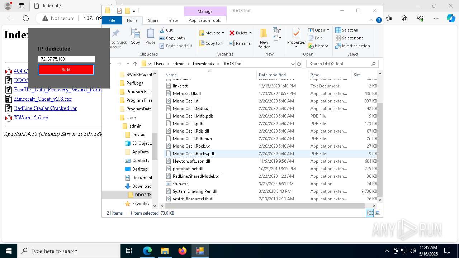Select PerfLogs folder in tree
The width and height of the screenshot is (459, 258).
tap(134, 83)
